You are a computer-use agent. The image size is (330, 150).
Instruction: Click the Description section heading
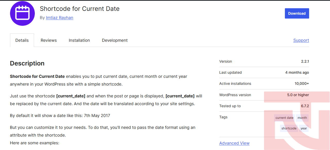[x=27, y=63]
